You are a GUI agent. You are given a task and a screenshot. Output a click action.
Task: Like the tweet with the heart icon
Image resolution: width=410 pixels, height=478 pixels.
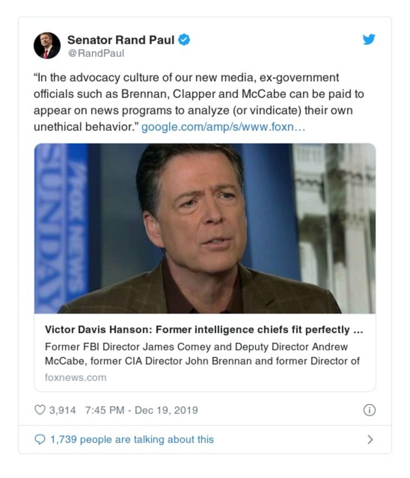(x=40, y=410)
